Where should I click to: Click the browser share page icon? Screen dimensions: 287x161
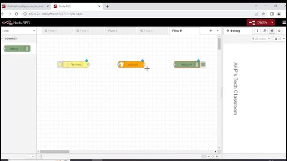coord(257,14)
